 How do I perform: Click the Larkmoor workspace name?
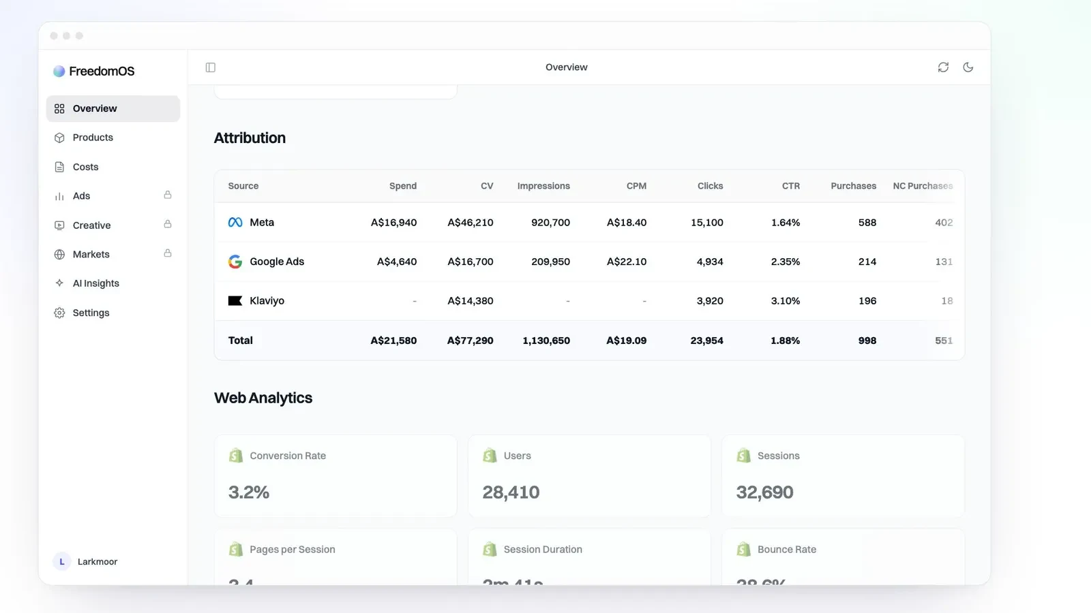coord(98,562)
